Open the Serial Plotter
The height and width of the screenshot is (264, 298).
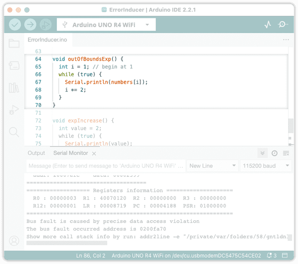click(268, 24)
